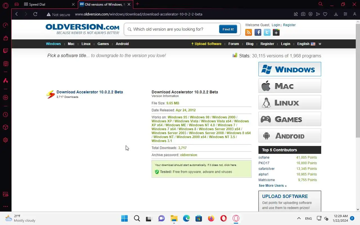Open Twitch panel in sidebar
The height and width of the screenshot is (225, 360).
[6, 51]
